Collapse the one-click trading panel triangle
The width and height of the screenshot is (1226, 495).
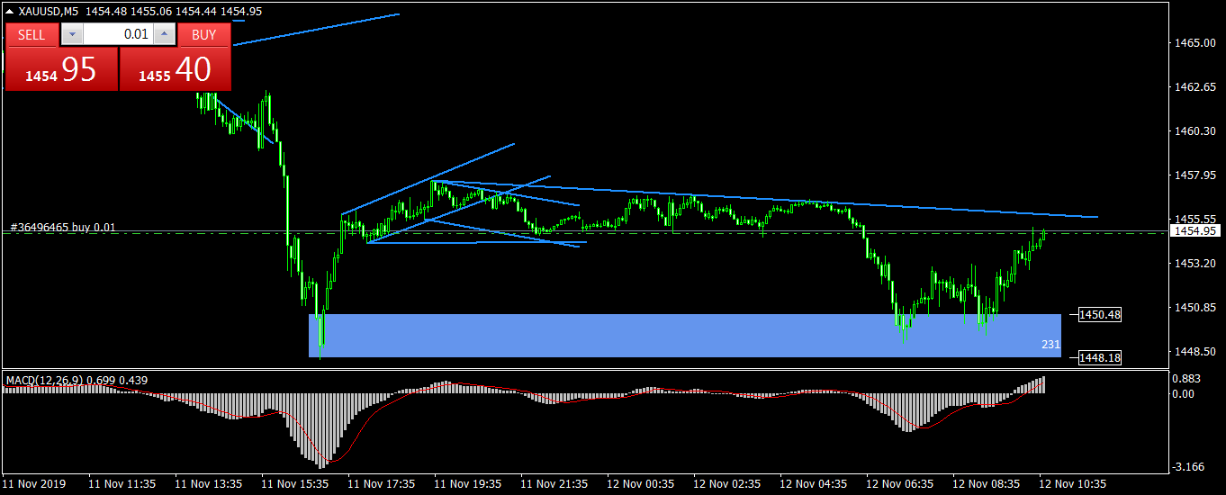tap(10, 11)
